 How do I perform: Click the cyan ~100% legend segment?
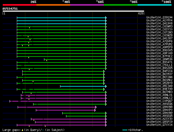155,5
